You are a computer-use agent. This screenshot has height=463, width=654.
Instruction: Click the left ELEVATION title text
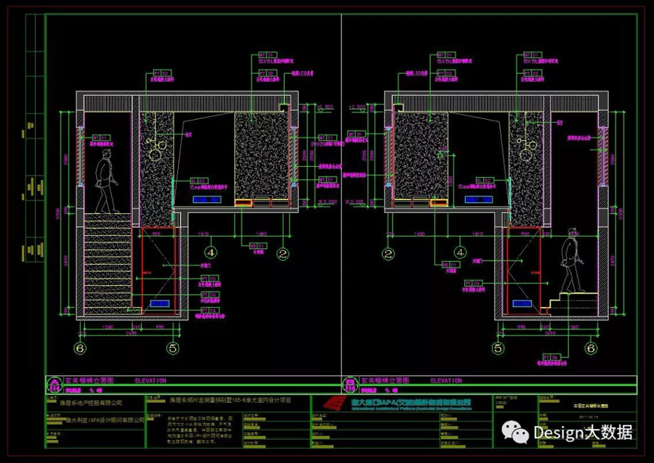150,380
